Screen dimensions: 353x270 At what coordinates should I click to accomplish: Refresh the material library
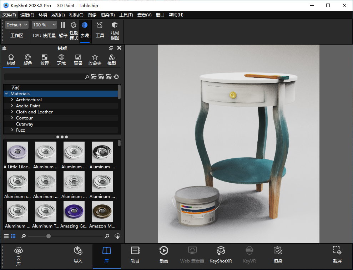coord(116,77)
